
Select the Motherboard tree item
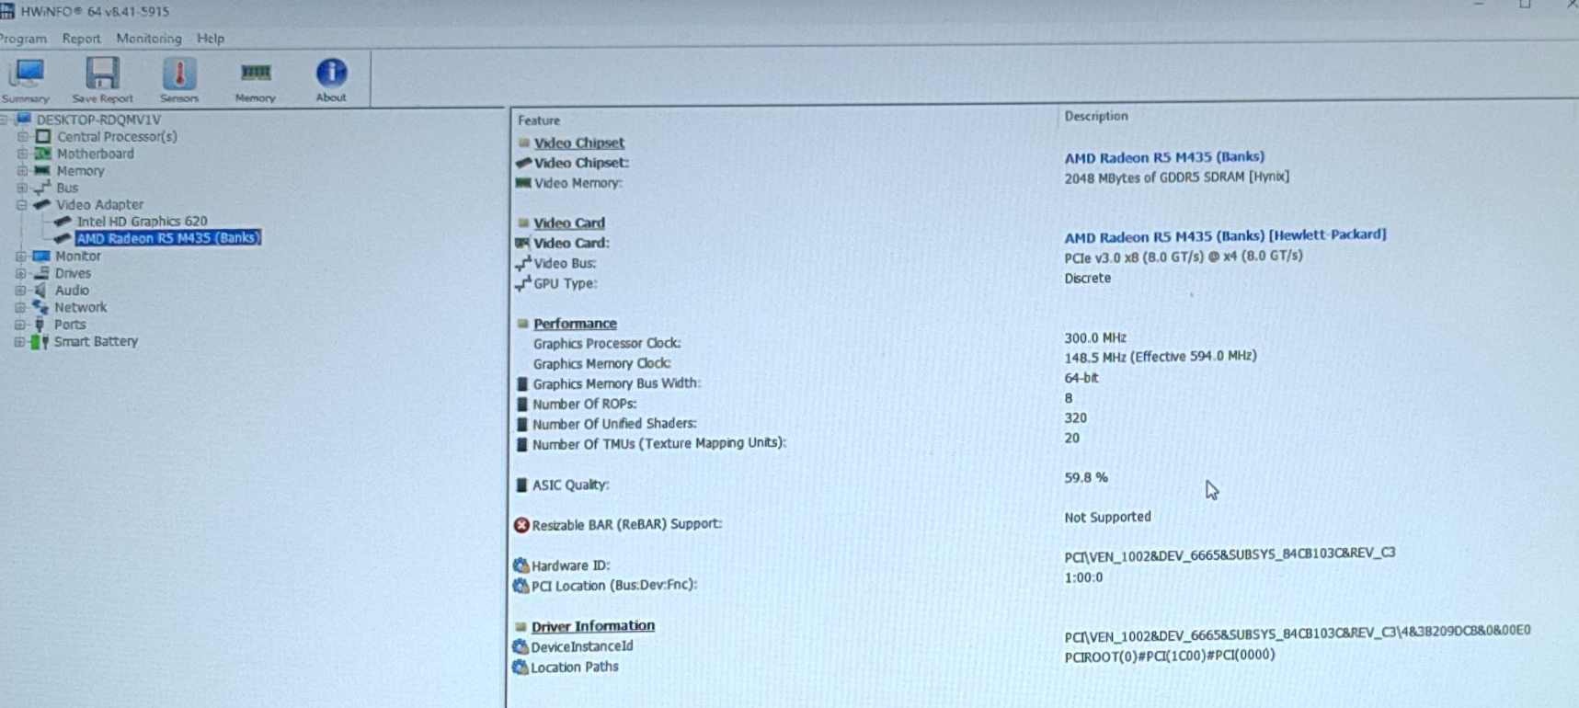pyautogui.click(x=95, y=154)
